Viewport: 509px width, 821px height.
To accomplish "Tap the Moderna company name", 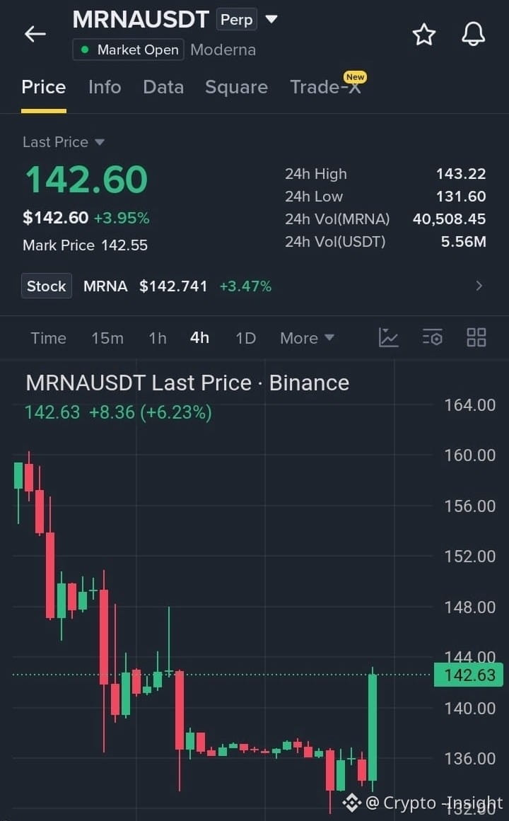I will pos(223,50).
